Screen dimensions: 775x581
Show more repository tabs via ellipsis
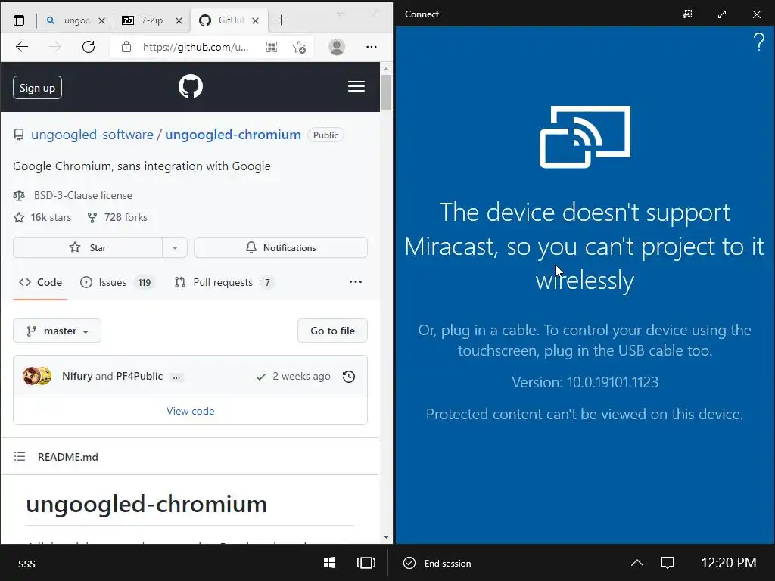coord(356,282)
